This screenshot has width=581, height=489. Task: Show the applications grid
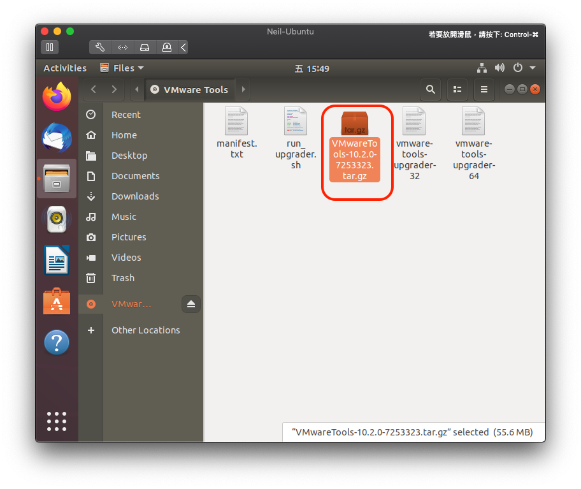point(57,421)
